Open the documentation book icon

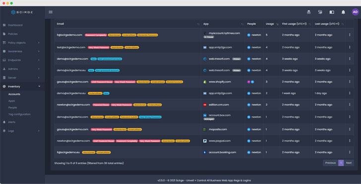coord(332,12)
